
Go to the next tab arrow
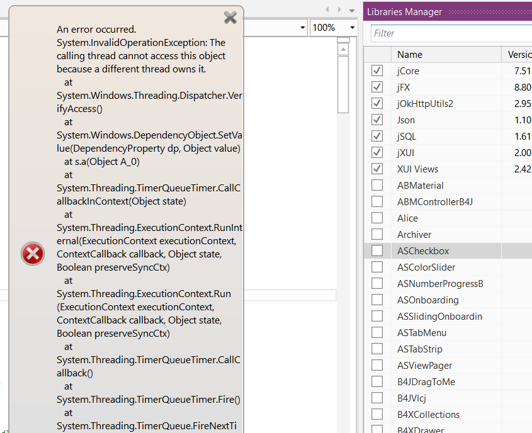tap(339, 10)
